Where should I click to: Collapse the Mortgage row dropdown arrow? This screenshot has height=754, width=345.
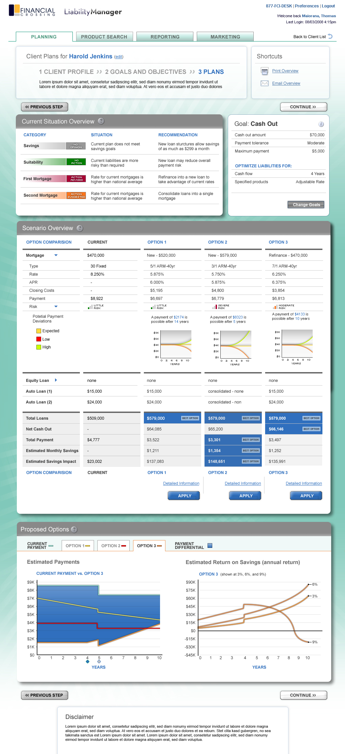point(56,255)
